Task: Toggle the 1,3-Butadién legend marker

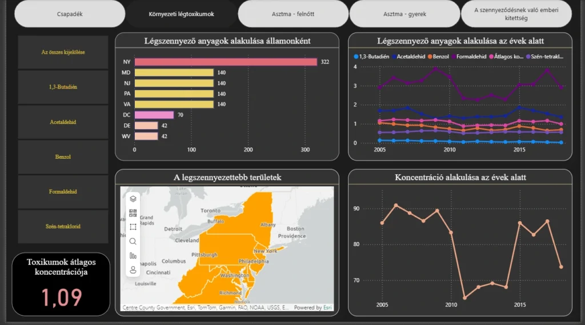Action: [356, 57]
